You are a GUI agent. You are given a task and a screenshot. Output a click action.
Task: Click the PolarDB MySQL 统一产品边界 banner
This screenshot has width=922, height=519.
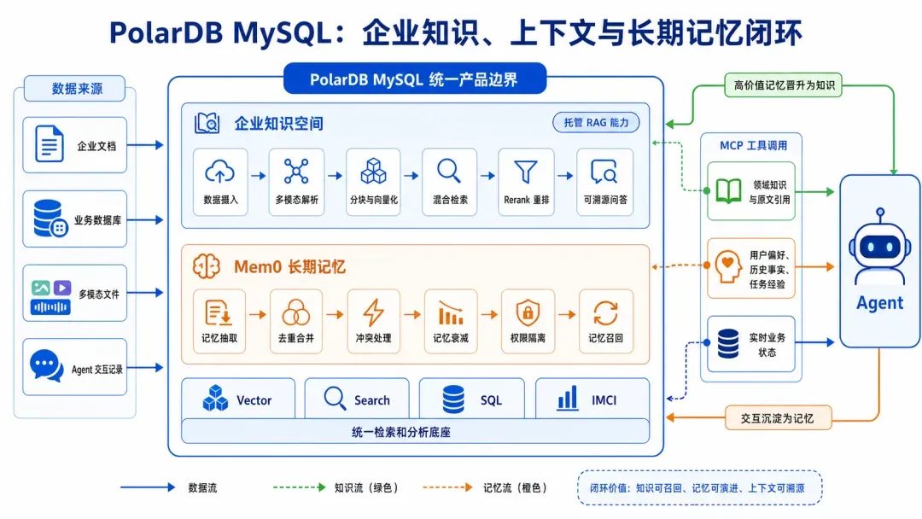(x=415, y=79)
